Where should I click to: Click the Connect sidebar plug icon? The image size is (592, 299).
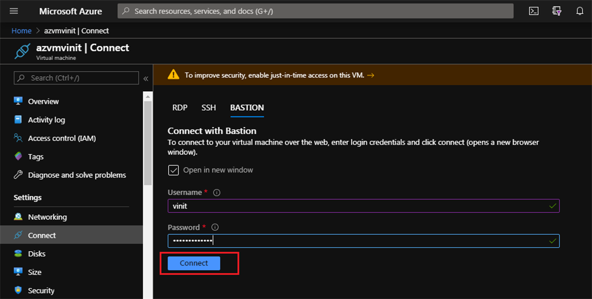pyautogui.click(x=18, y=236)
